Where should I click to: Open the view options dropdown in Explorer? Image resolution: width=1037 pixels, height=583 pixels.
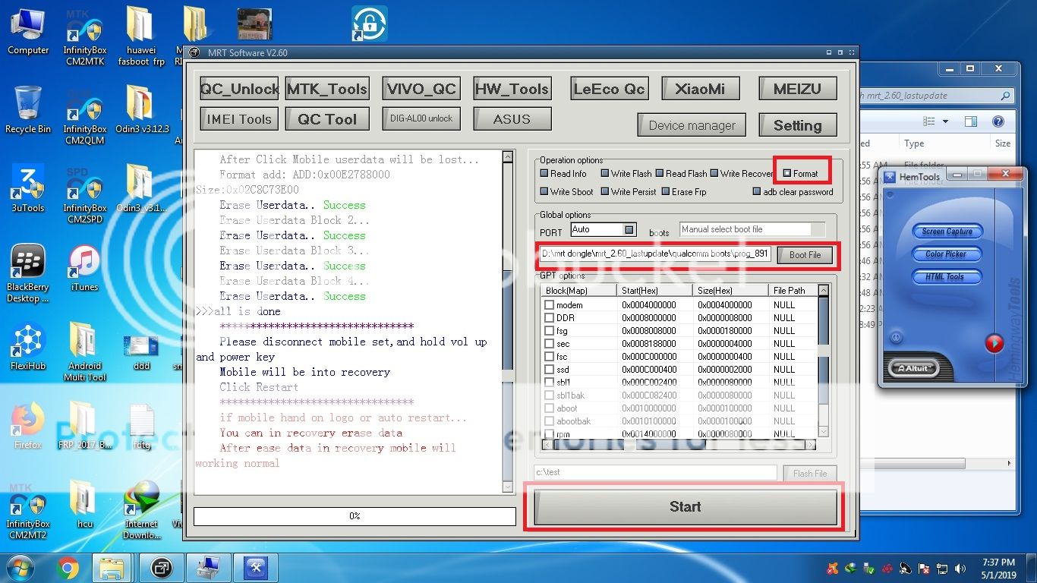945,121
